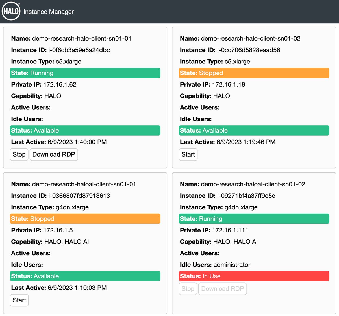Click Running state bar of haloai-client-sn01-02
339x316 pixels.
(254, 219)
